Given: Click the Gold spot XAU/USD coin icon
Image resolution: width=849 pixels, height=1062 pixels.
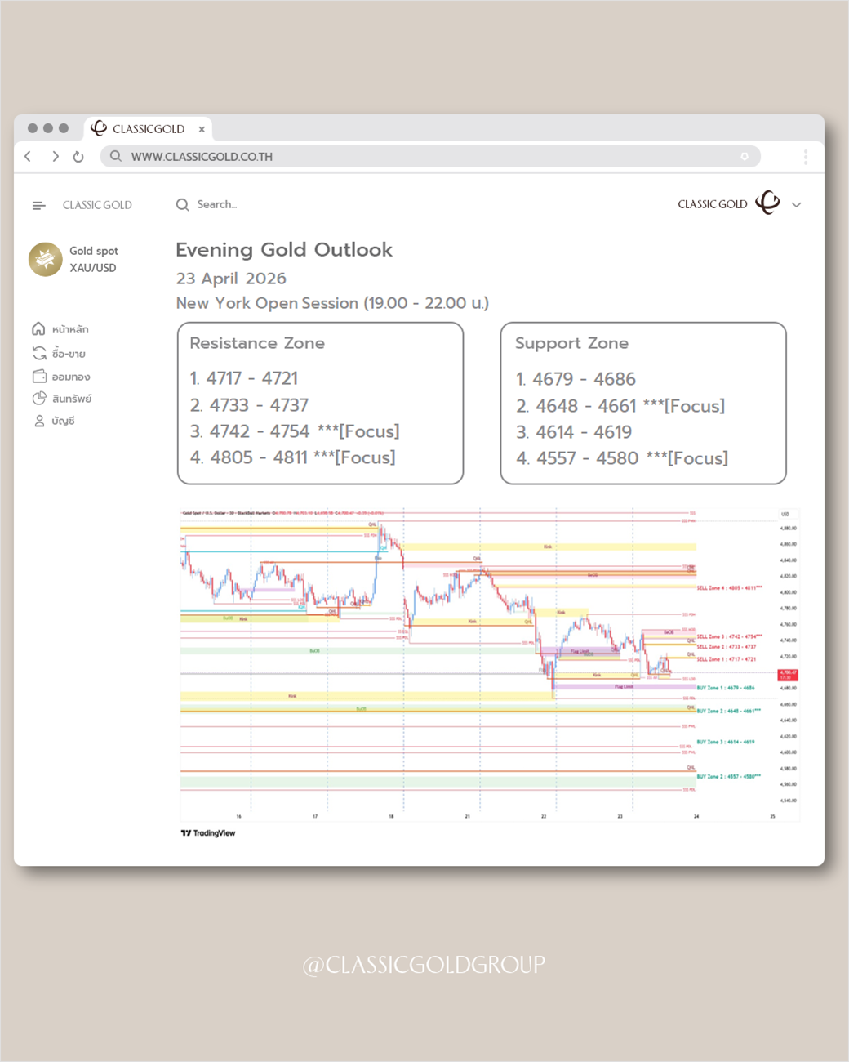Looking at the screenshot, I should click(46, 259).
